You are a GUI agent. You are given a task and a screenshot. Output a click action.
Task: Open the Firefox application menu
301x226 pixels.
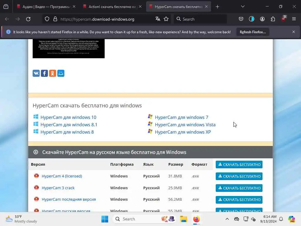pos(294,19)
